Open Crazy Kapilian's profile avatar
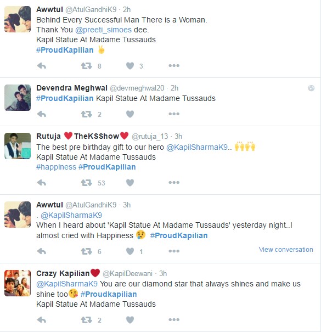Viewport: 321px width, 332px height. point(18,283)
